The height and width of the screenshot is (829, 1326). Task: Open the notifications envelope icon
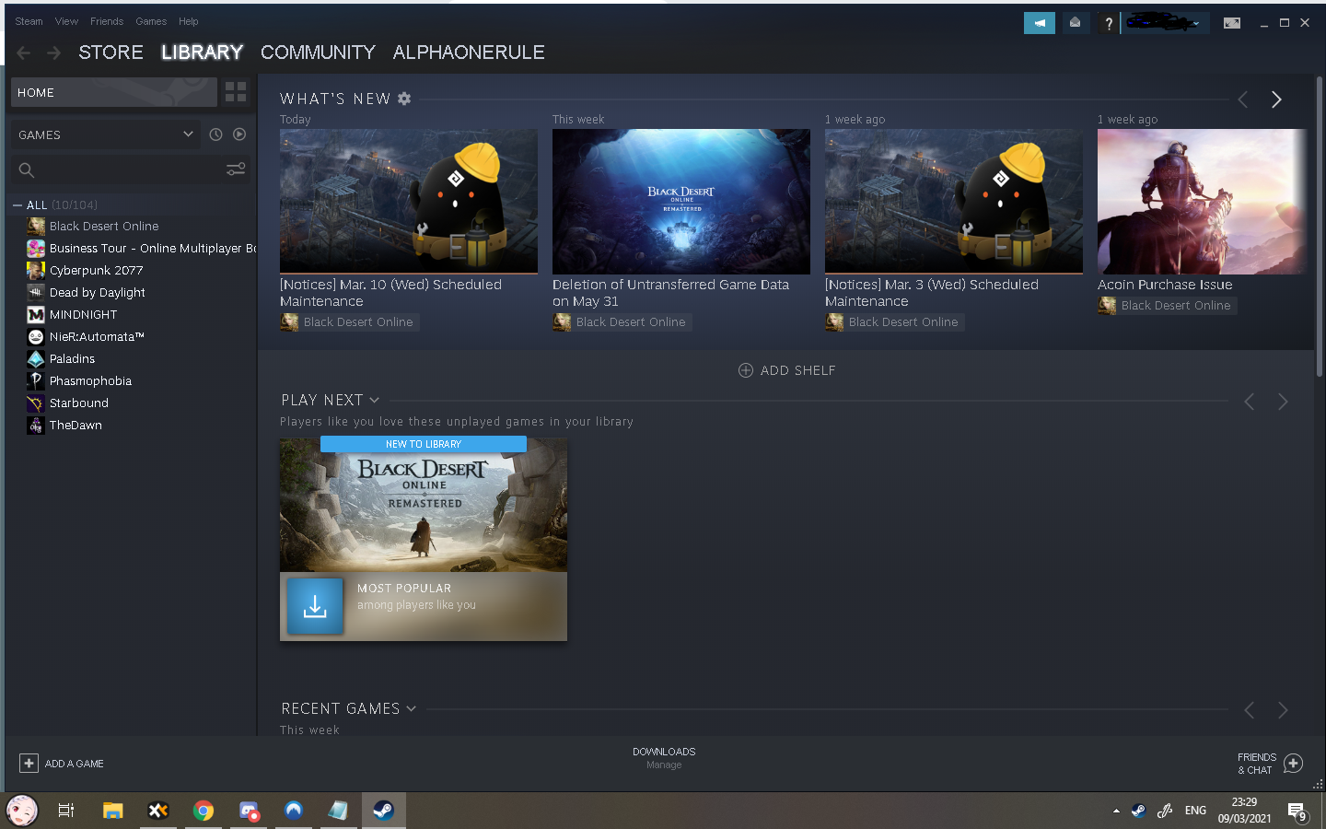[1075, 23]
